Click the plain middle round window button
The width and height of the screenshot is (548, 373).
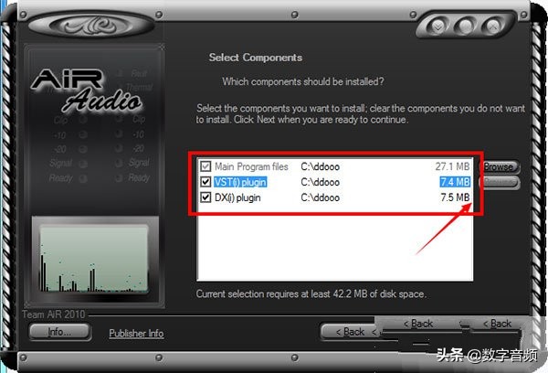click(465, 26)
